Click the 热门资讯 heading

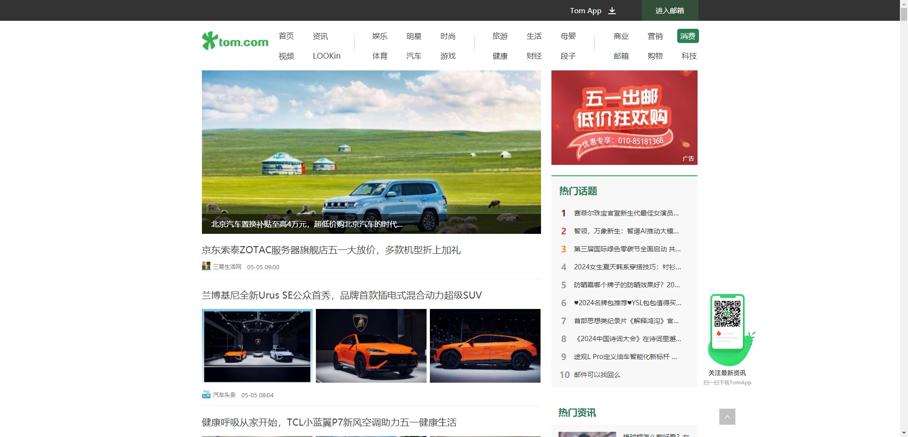click(x=577, y=412)
